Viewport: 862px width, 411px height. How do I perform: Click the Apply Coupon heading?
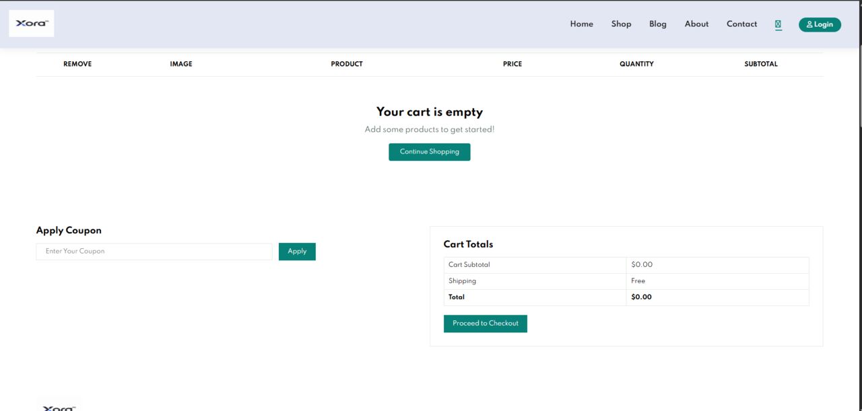pyautogui.click(x=69, y=230)
